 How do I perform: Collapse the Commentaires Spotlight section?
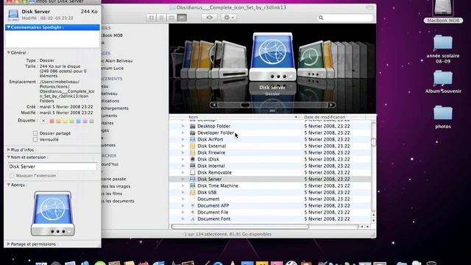tap(8, 27)
